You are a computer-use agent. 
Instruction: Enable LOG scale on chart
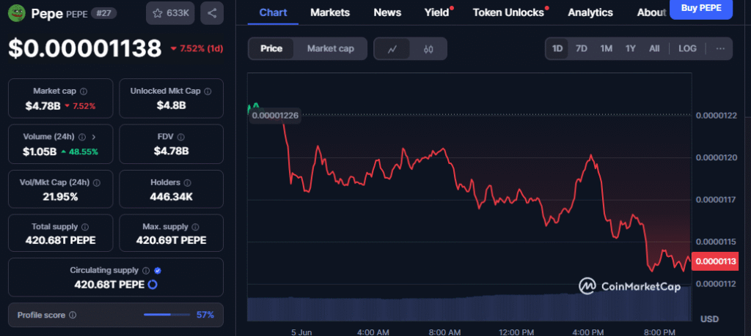point(687,49)
